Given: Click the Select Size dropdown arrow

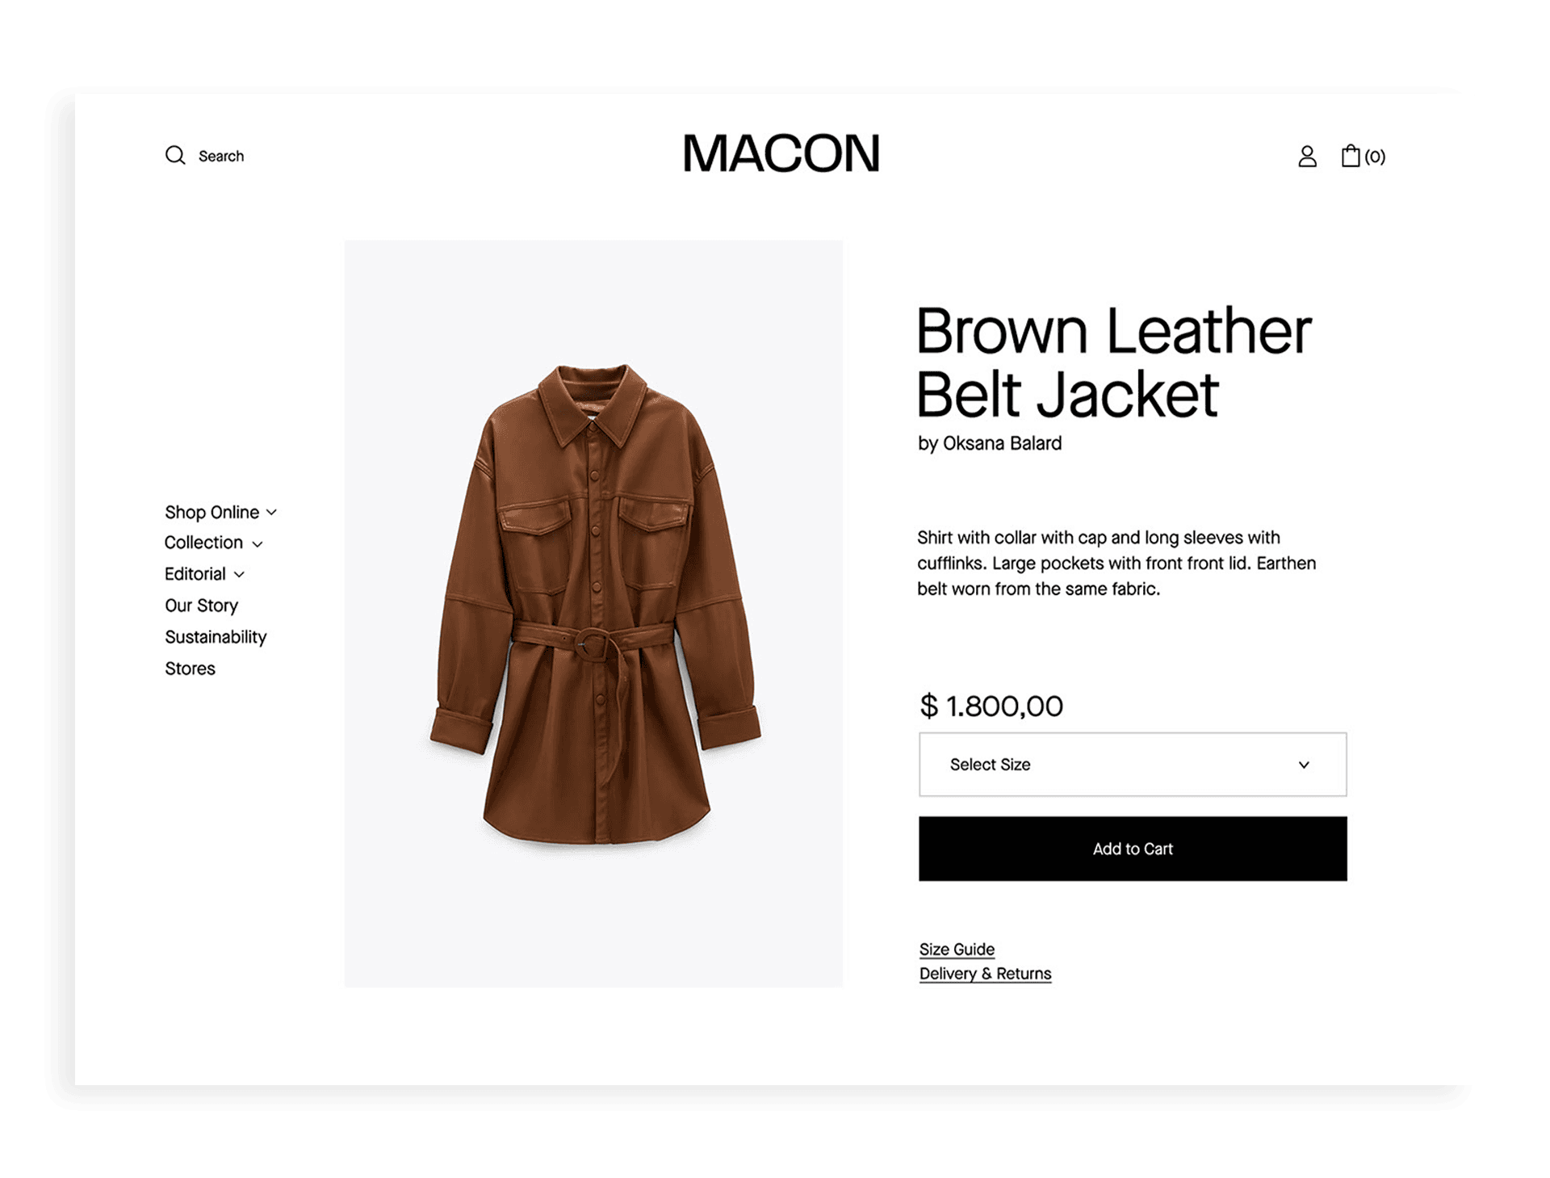Looking at the screenshot, I should pos(1304,765).
